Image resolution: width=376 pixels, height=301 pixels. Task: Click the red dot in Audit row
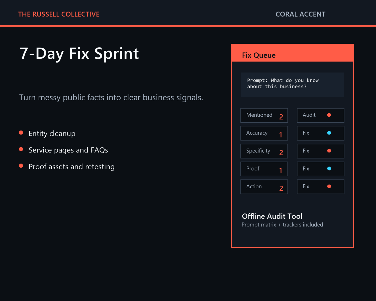[329, 115]
